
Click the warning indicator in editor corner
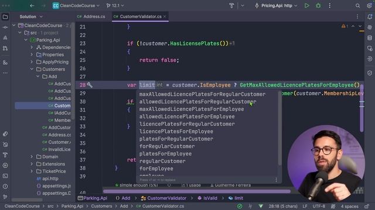point(345,26)
